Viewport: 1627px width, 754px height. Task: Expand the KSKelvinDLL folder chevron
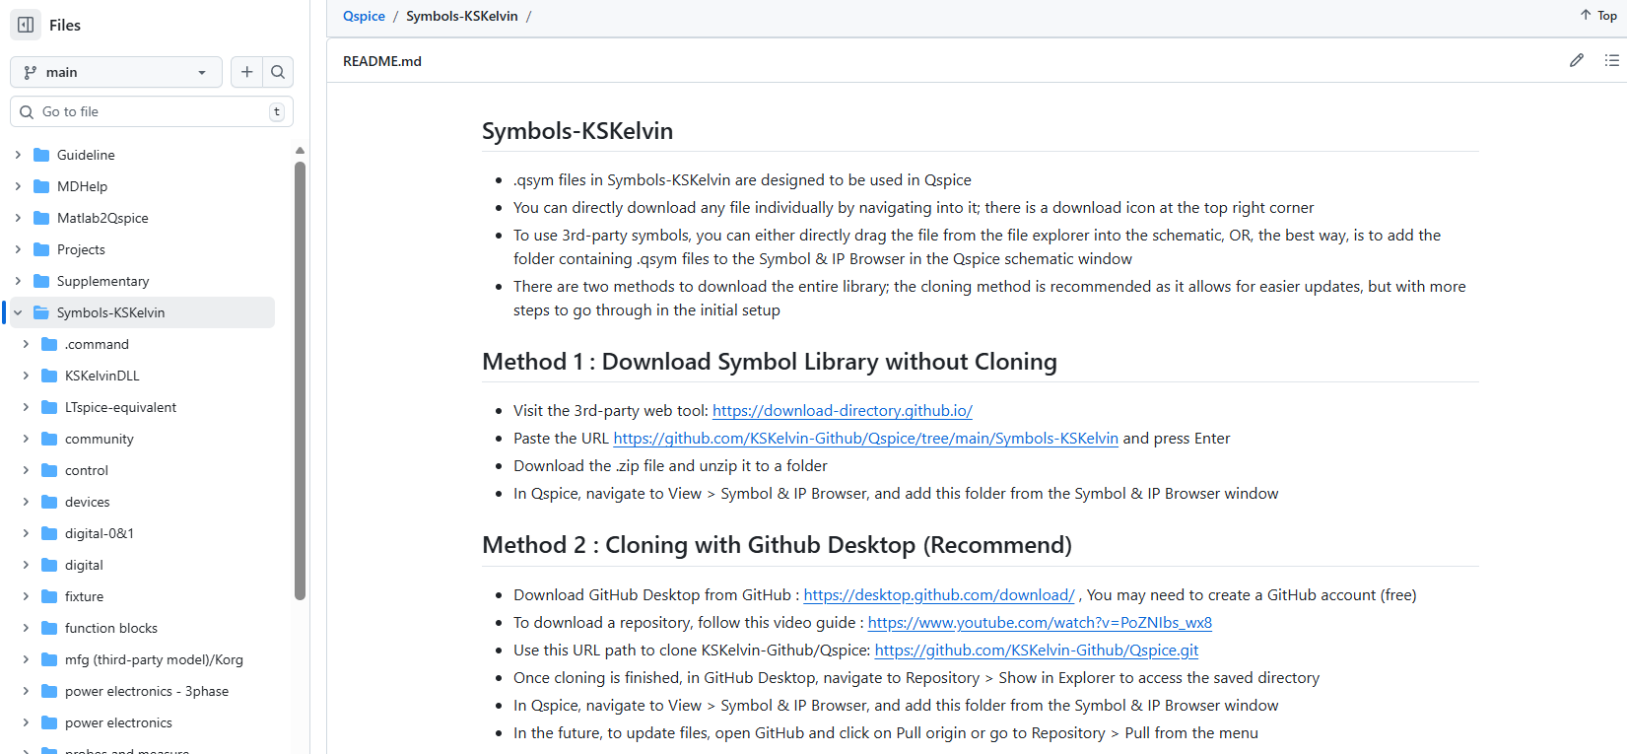click(26, 376)
